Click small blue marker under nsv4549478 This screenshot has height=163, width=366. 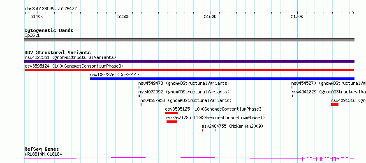point(139,87)
